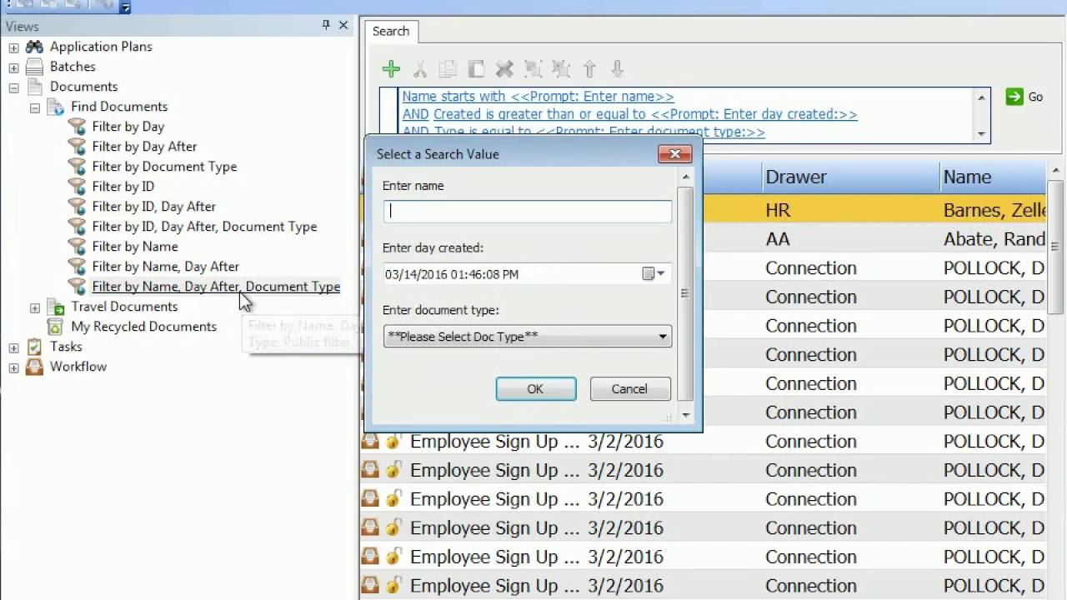Viewport: 1067px width, 600px height.
Task: Click the Paste icon in search toolbar
Action: 476,69
